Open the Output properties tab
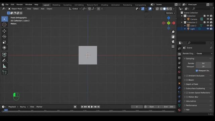Image resolution: width=215 pixels, height=121 pixels. pyautogui.click(x=179, y=58)
